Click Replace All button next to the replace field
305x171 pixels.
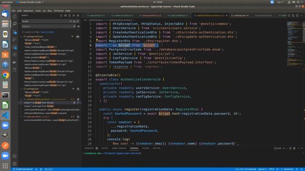tap(79, 26)
